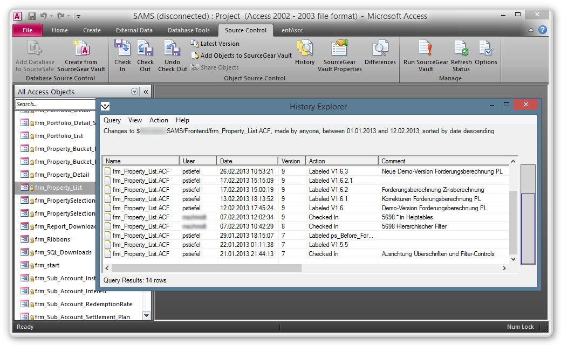561x345 pixels.
Task: Open Help menu in History Explorer
Action: [x=182, y=120]
